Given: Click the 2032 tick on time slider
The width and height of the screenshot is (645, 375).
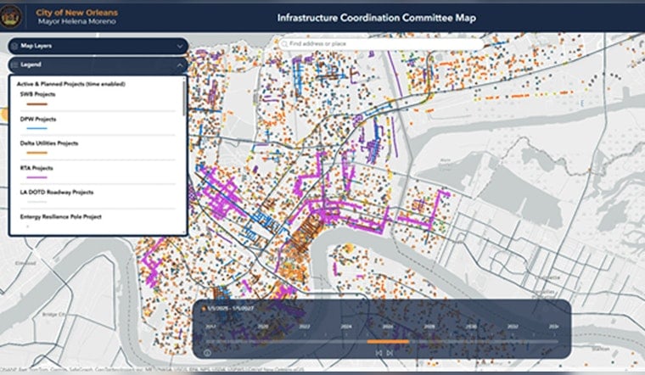Looking at the screenshot, I should [x=513, y=327].
